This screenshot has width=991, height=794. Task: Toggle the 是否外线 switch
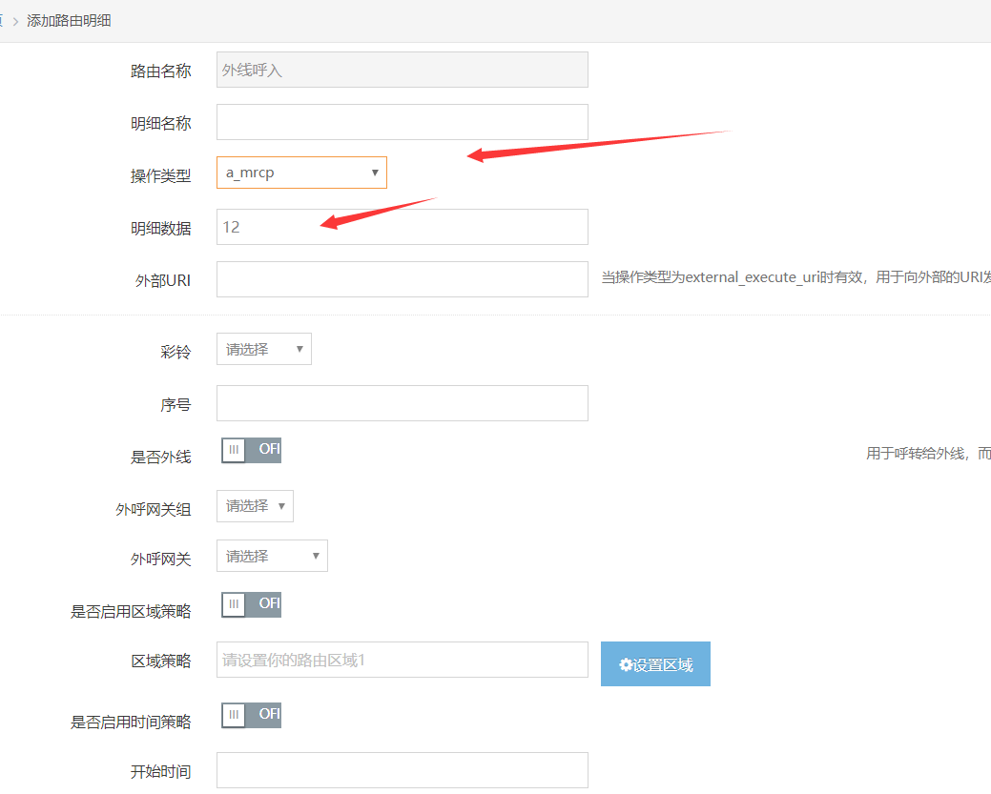(x=251, y=451)
